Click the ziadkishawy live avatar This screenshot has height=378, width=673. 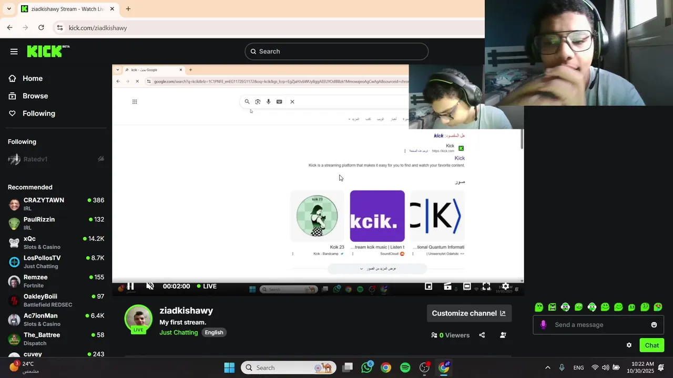pos(139,319)
